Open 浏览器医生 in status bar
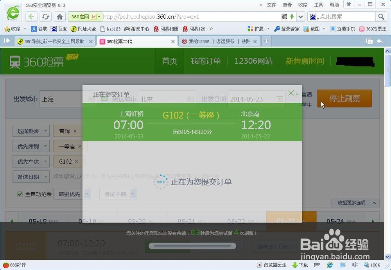Viewport: 391px width, 270px height. 272,265
